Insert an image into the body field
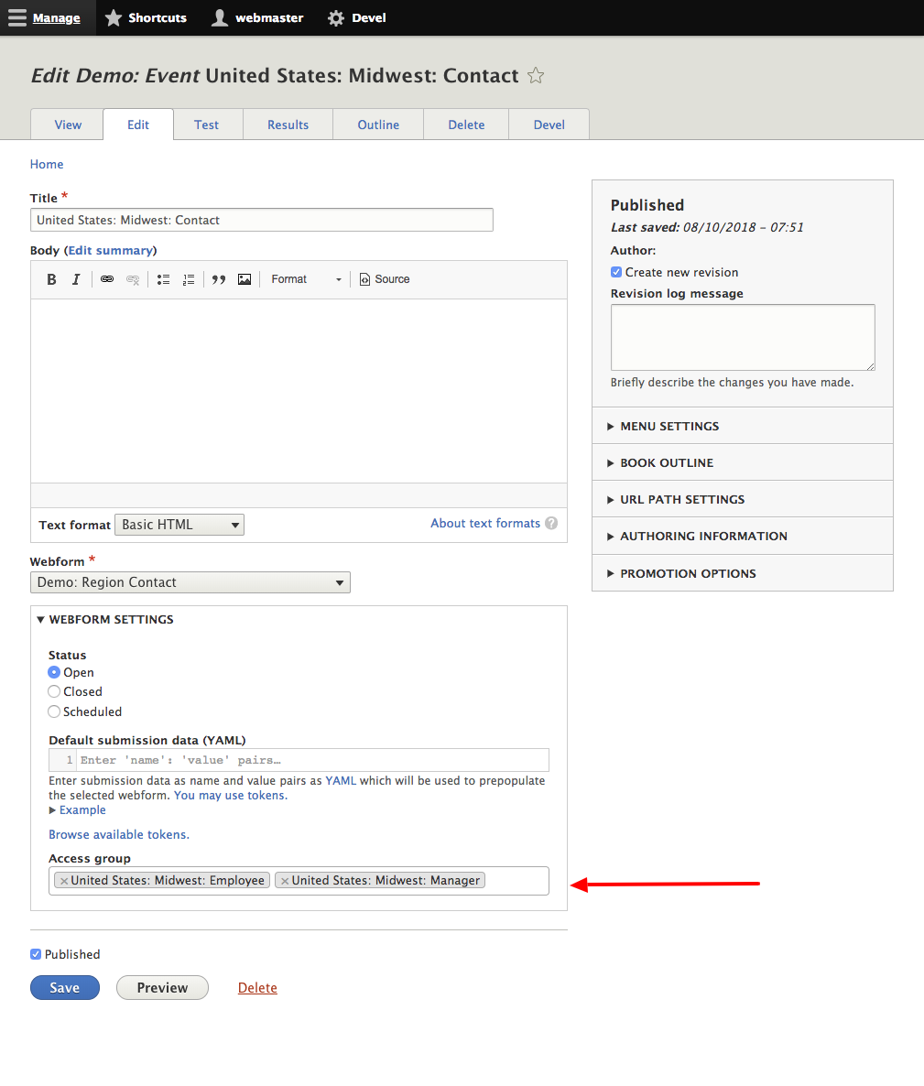 click(x=245, y=279)
